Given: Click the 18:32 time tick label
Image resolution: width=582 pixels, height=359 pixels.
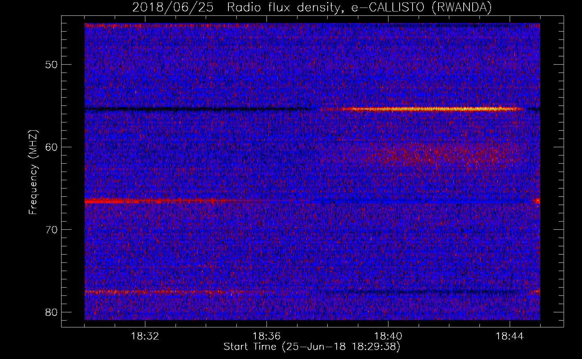Looking at the screenshot, I should (145, 336).
